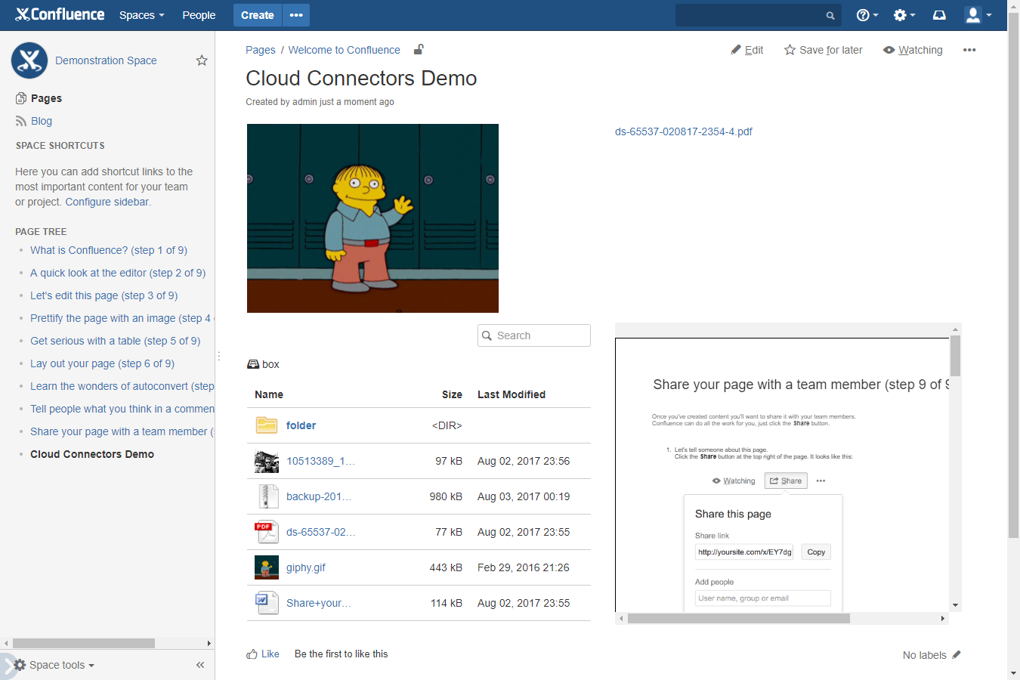Open the backup-201… file link
1020x680 pixels.
coord(319,496)
